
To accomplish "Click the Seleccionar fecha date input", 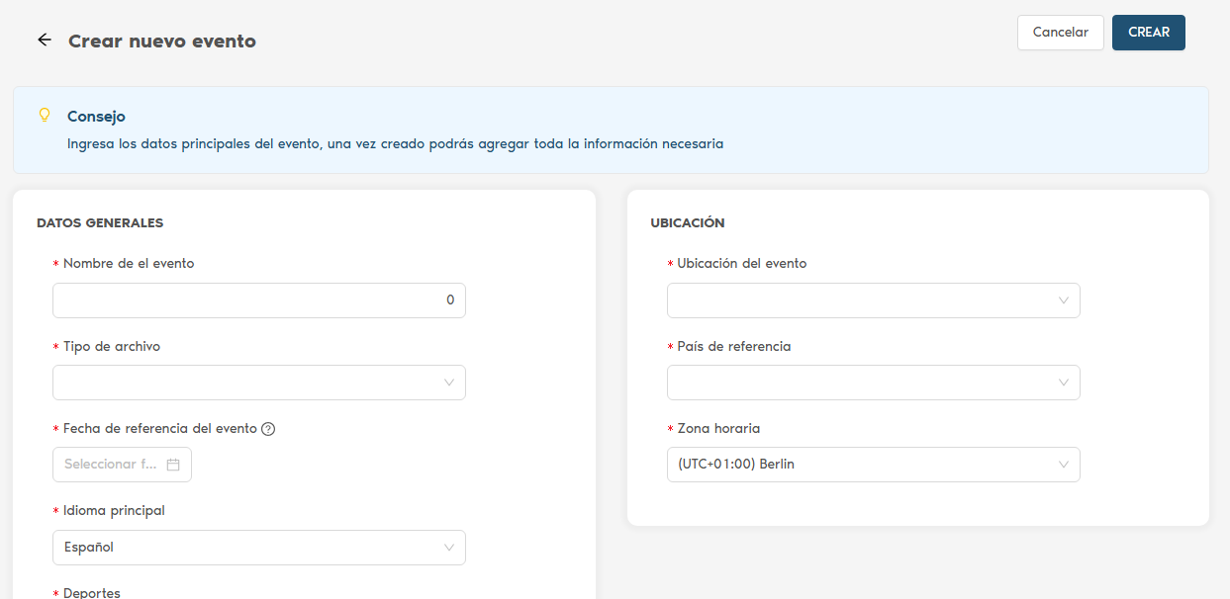I will [111, 465].
